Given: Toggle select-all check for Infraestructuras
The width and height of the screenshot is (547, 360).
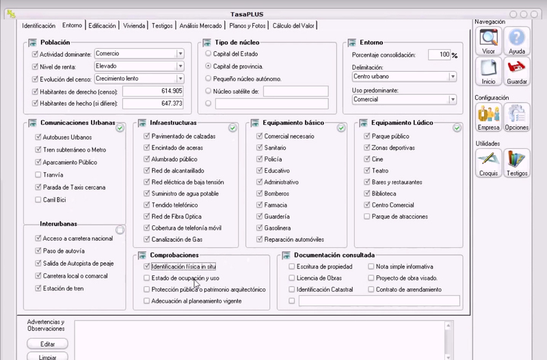Looking at the screenshot, I should tap(232, 128).
